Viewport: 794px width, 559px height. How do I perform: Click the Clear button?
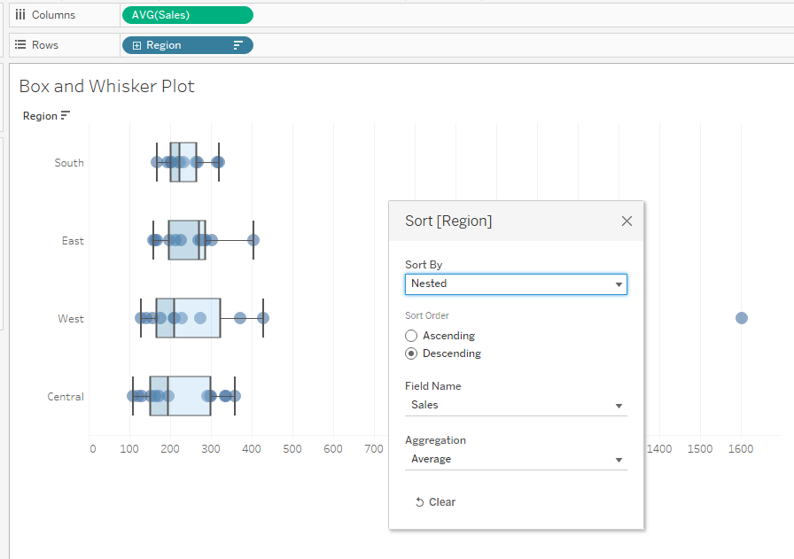435,502
